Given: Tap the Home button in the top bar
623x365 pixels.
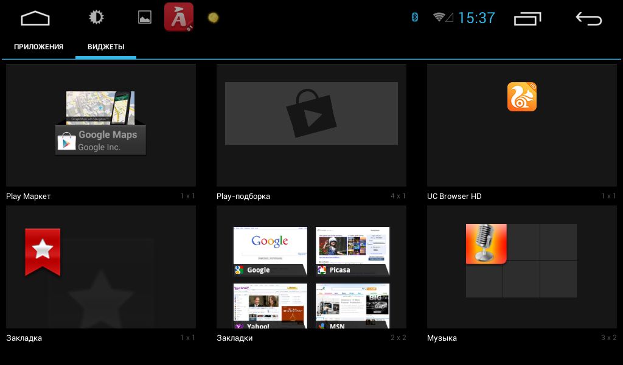Looking at the screenshot, I should pos(35,18).
